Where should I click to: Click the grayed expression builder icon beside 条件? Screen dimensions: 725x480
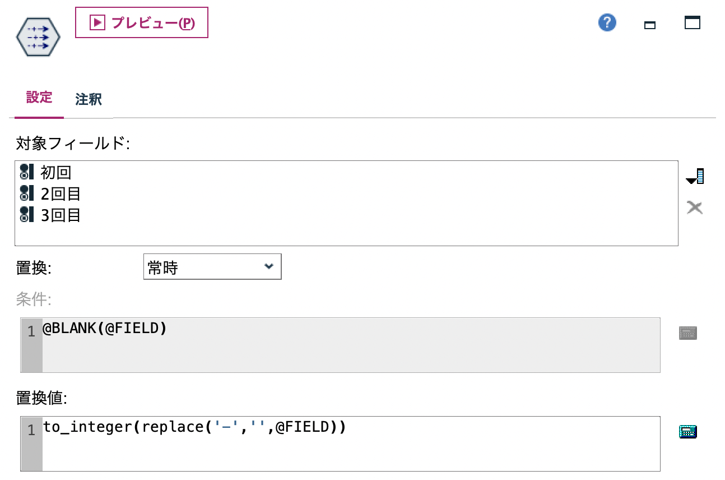[688, 332]
